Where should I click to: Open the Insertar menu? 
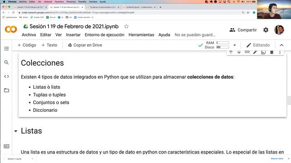73,35
